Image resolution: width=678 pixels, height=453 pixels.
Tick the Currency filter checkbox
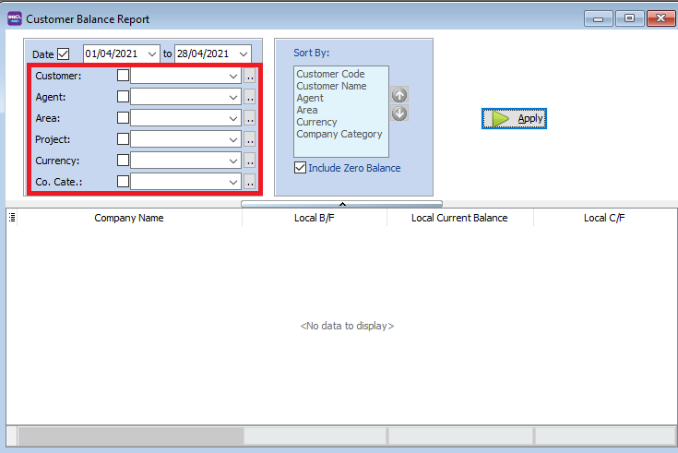tap(123, 161)
